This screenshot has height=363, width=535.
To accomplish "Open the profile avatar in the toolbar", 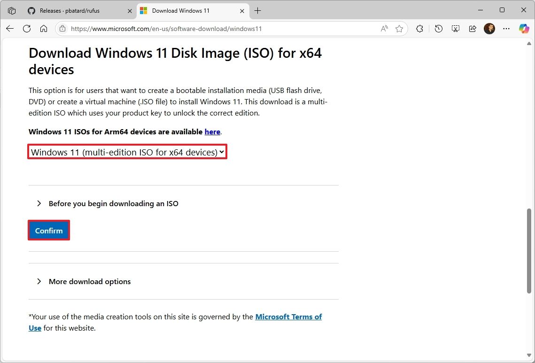I will (489, 29).
